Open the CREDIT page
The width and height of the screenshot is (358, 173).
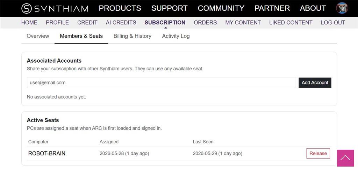(87, 23)
